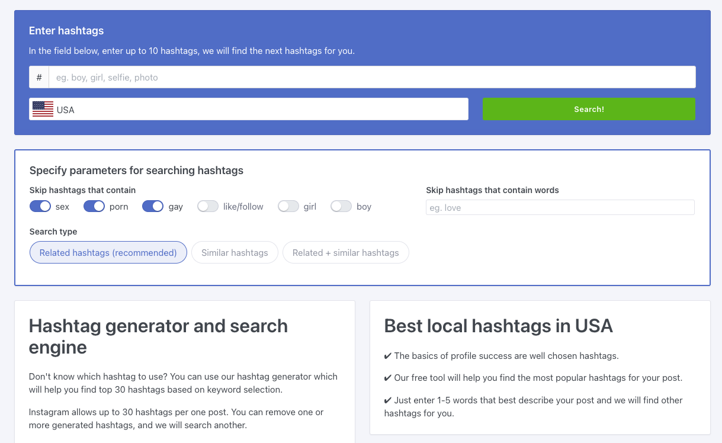Turn on the boy hashtag filter
Image resolution: width=722 pixels, height=443 pixels.
coord(341,206)
